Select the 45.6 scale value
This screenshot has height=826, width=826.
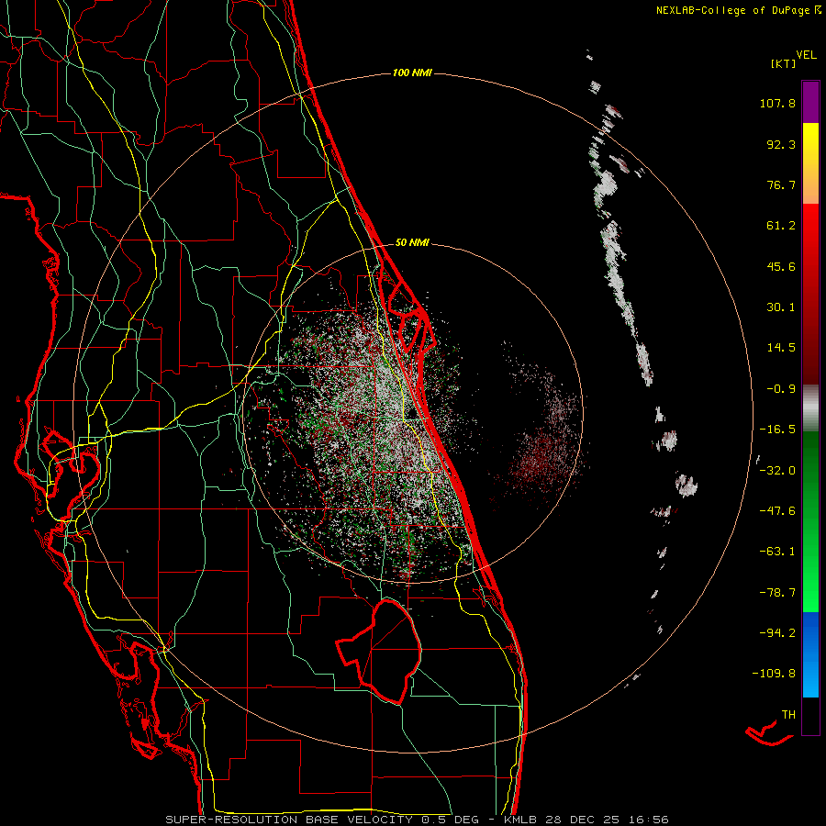tap(781, 266)
